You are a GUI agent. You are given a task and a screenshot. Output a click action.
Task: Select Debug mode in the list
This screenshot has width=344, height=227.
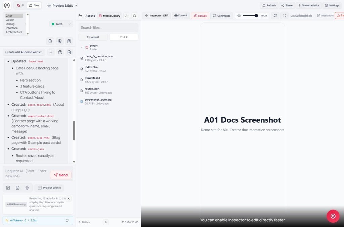[14, 24]
